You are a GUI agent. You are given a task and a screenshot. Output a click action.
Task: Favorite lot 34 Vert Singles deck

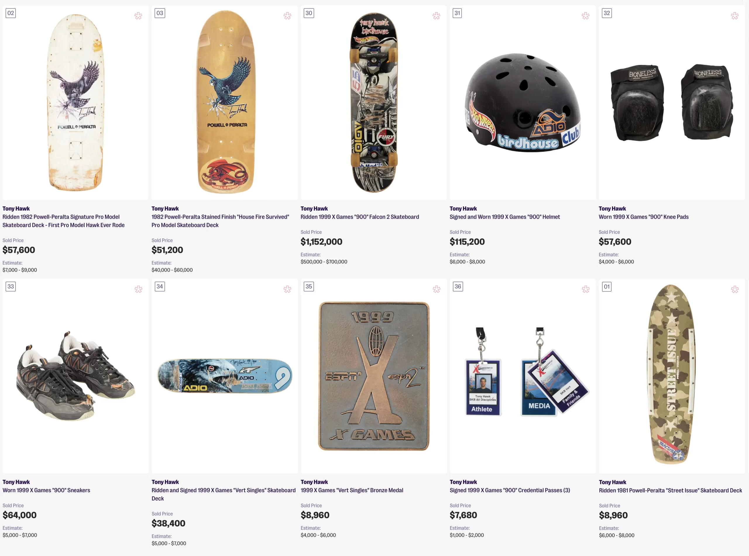point(287,289)
